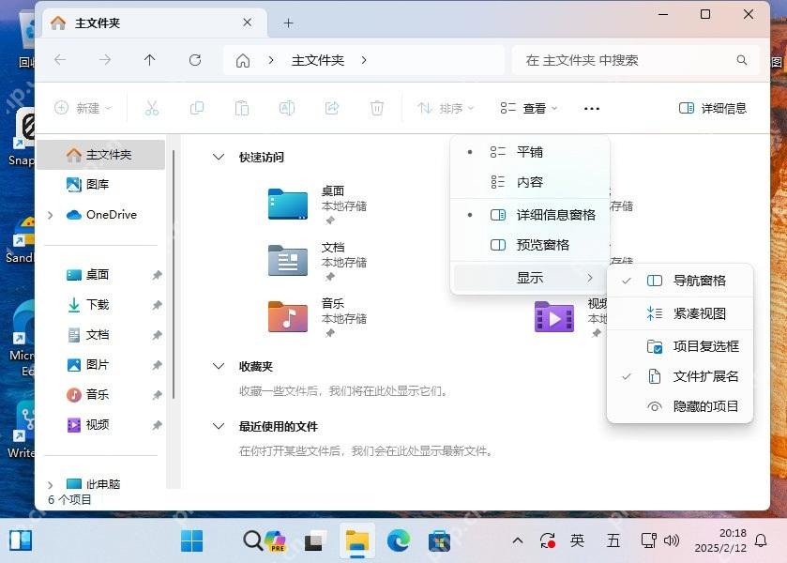Click the Paste clipboard icon
The height and width of the screenshot is (563, 787).
pyautogui.click(x=242, y=108)
